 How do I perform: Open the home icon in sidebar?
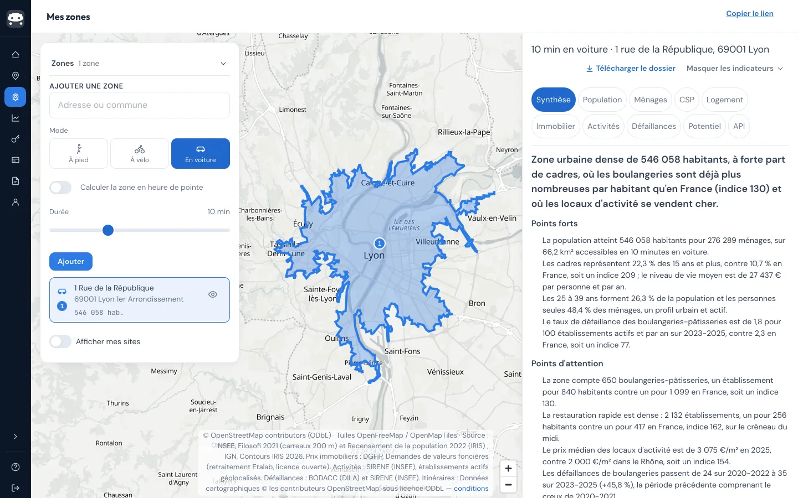[16, 55]
